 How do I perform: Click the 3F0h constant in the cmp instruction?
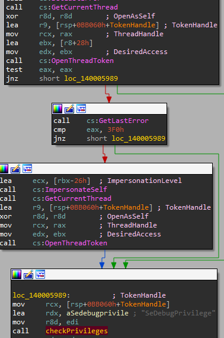(116, 129)
